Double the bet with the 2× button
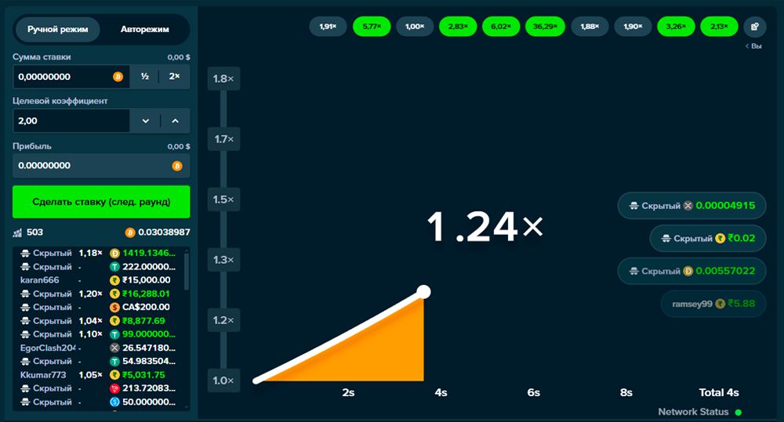 point(174,77)
